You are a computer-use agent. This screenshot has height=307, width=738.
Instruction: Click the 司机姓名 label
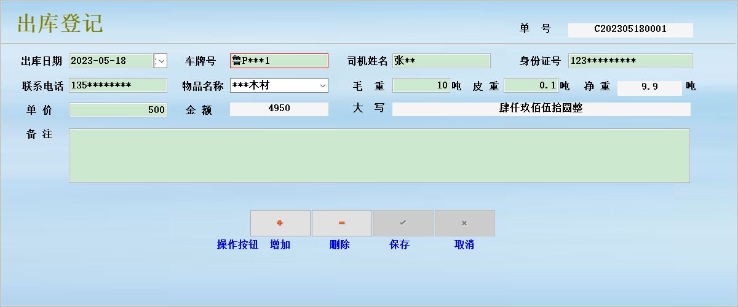point(368,61)
